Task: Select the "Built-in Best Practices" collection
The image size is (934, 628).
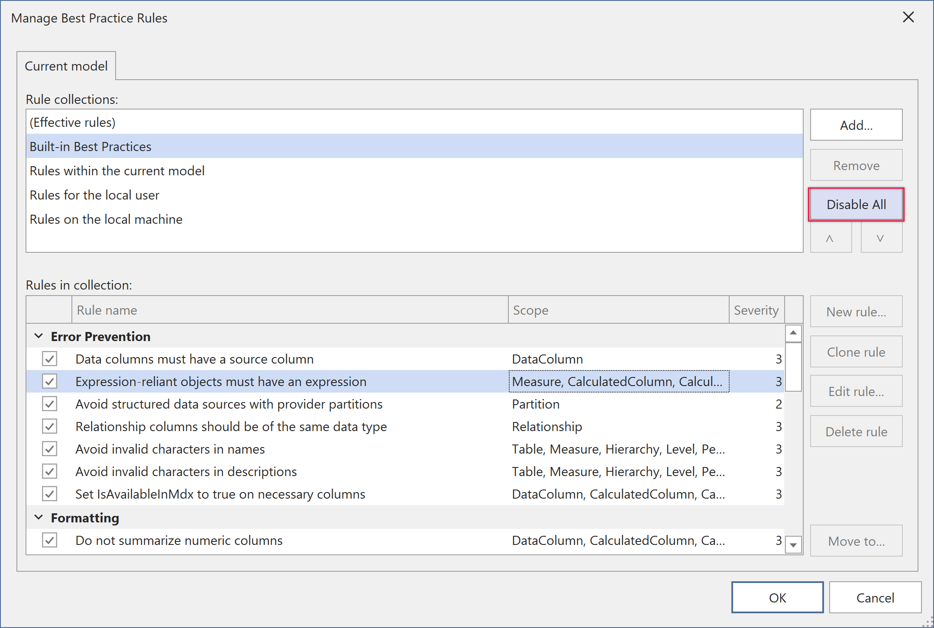Action: 90,146
